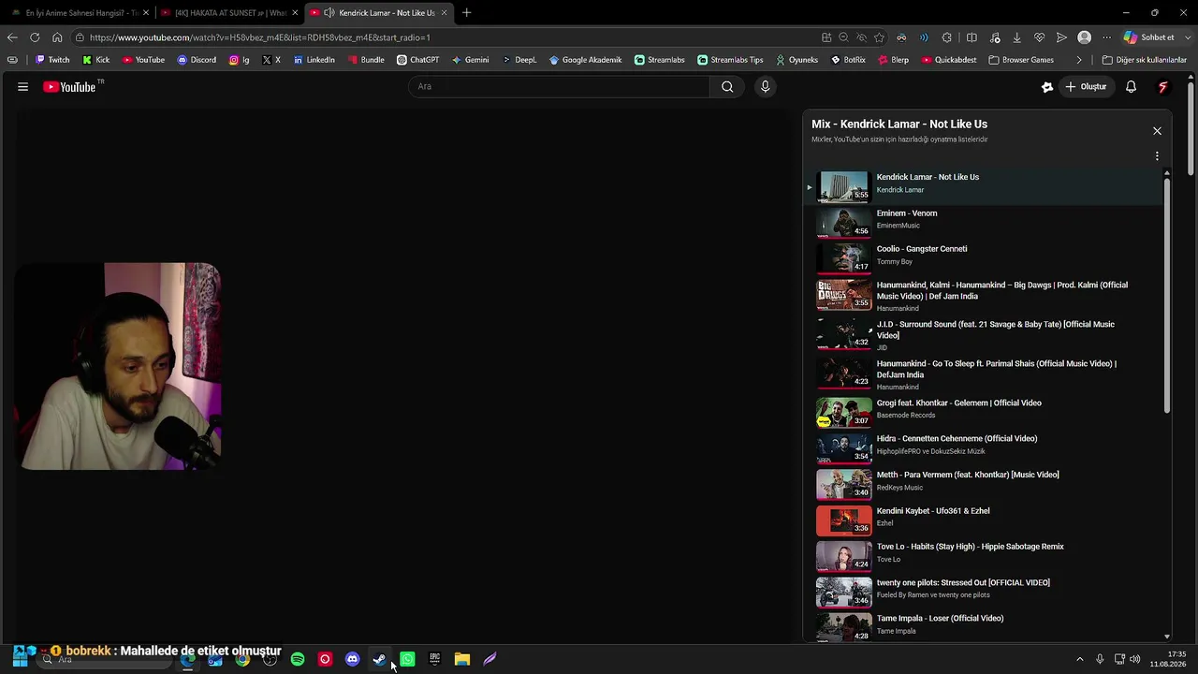1198x674 pixels.
Task: Open the Twitch bookmark
Action: [52, 60]
